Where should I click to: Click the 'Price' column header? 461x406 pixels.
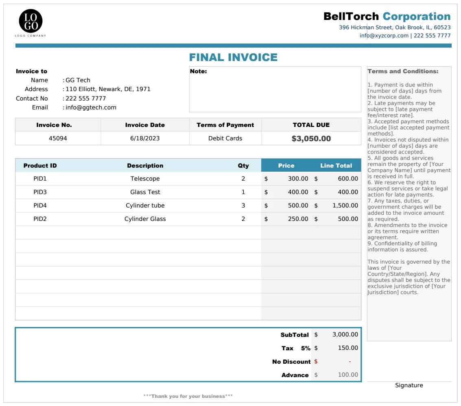[x=286, y=166]
